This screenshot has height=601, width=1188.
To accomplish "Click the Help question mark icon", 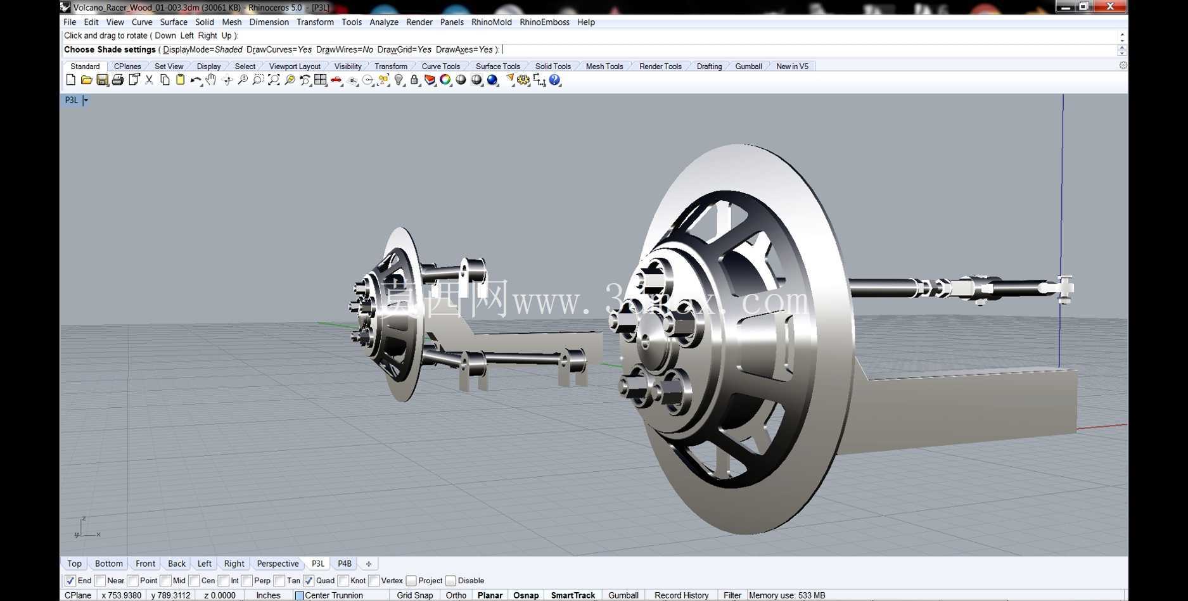I will pyautogui.click(x=555, y=80).
